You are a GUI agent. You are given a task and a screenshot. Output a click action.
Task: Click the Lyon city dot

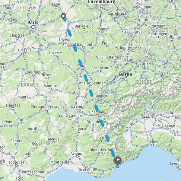pyautogui.click(x=78, y=110)
